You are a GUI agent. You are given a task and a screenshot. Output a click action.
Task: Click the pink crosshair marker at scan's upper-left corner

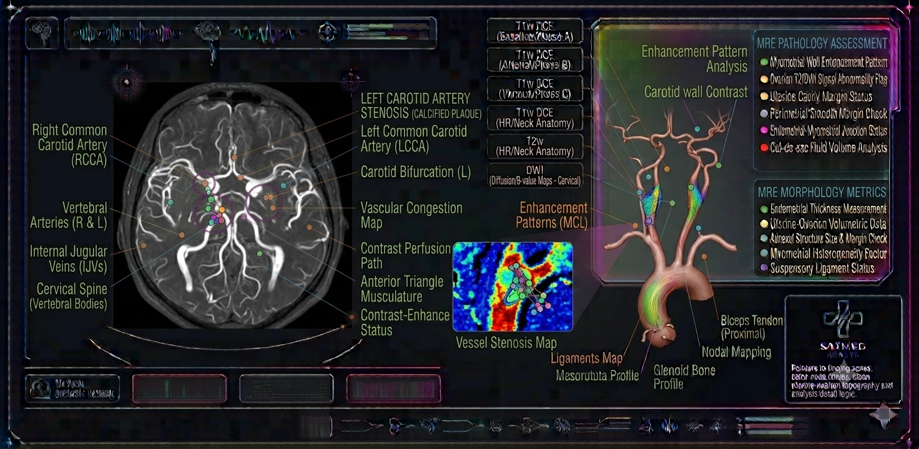point(127,82)
